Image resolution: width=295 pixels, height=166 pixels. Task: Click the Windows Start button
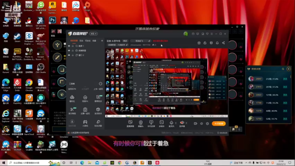click(4, 163)
